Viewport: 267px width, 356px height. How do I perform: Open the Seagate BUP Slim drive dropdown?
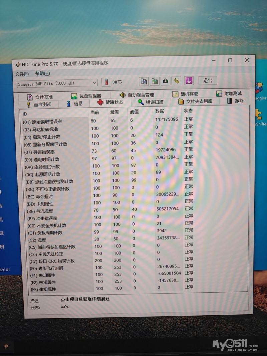57,83
